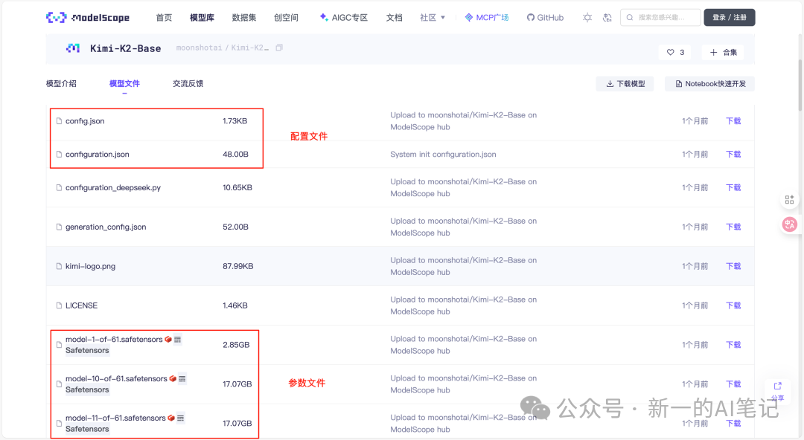Open the config.json file name
Screen dimensions: 804x440
coord(85,121)
